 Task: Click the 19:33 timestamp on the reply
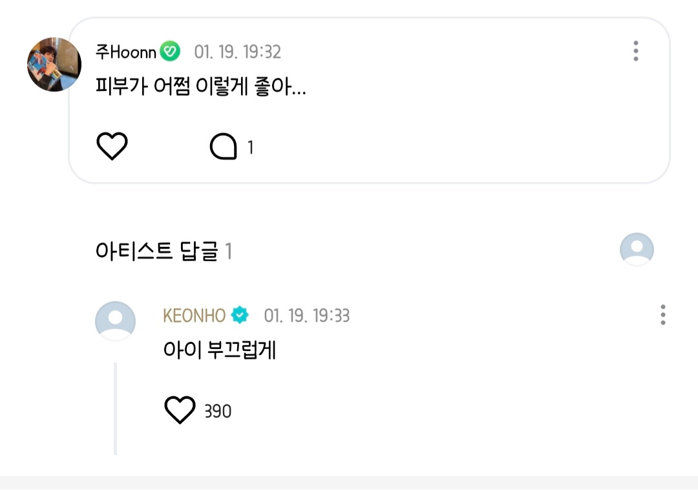tap(307, 315)
